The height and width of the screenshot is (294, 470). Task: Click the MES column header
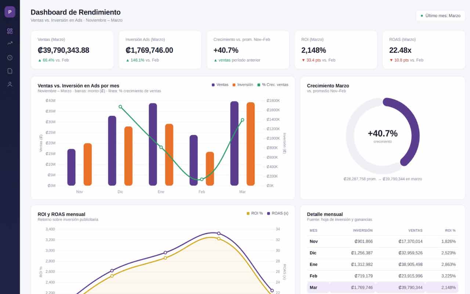click(314, 230)
